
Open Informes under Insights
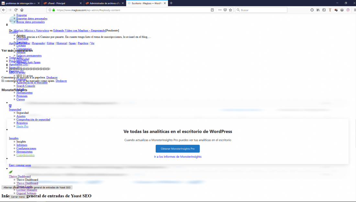click(x=22, y=145)
